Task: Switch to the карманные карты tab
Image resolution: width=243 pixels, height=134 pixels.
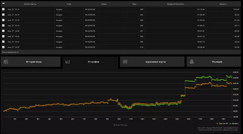Action: pos(152,62)
